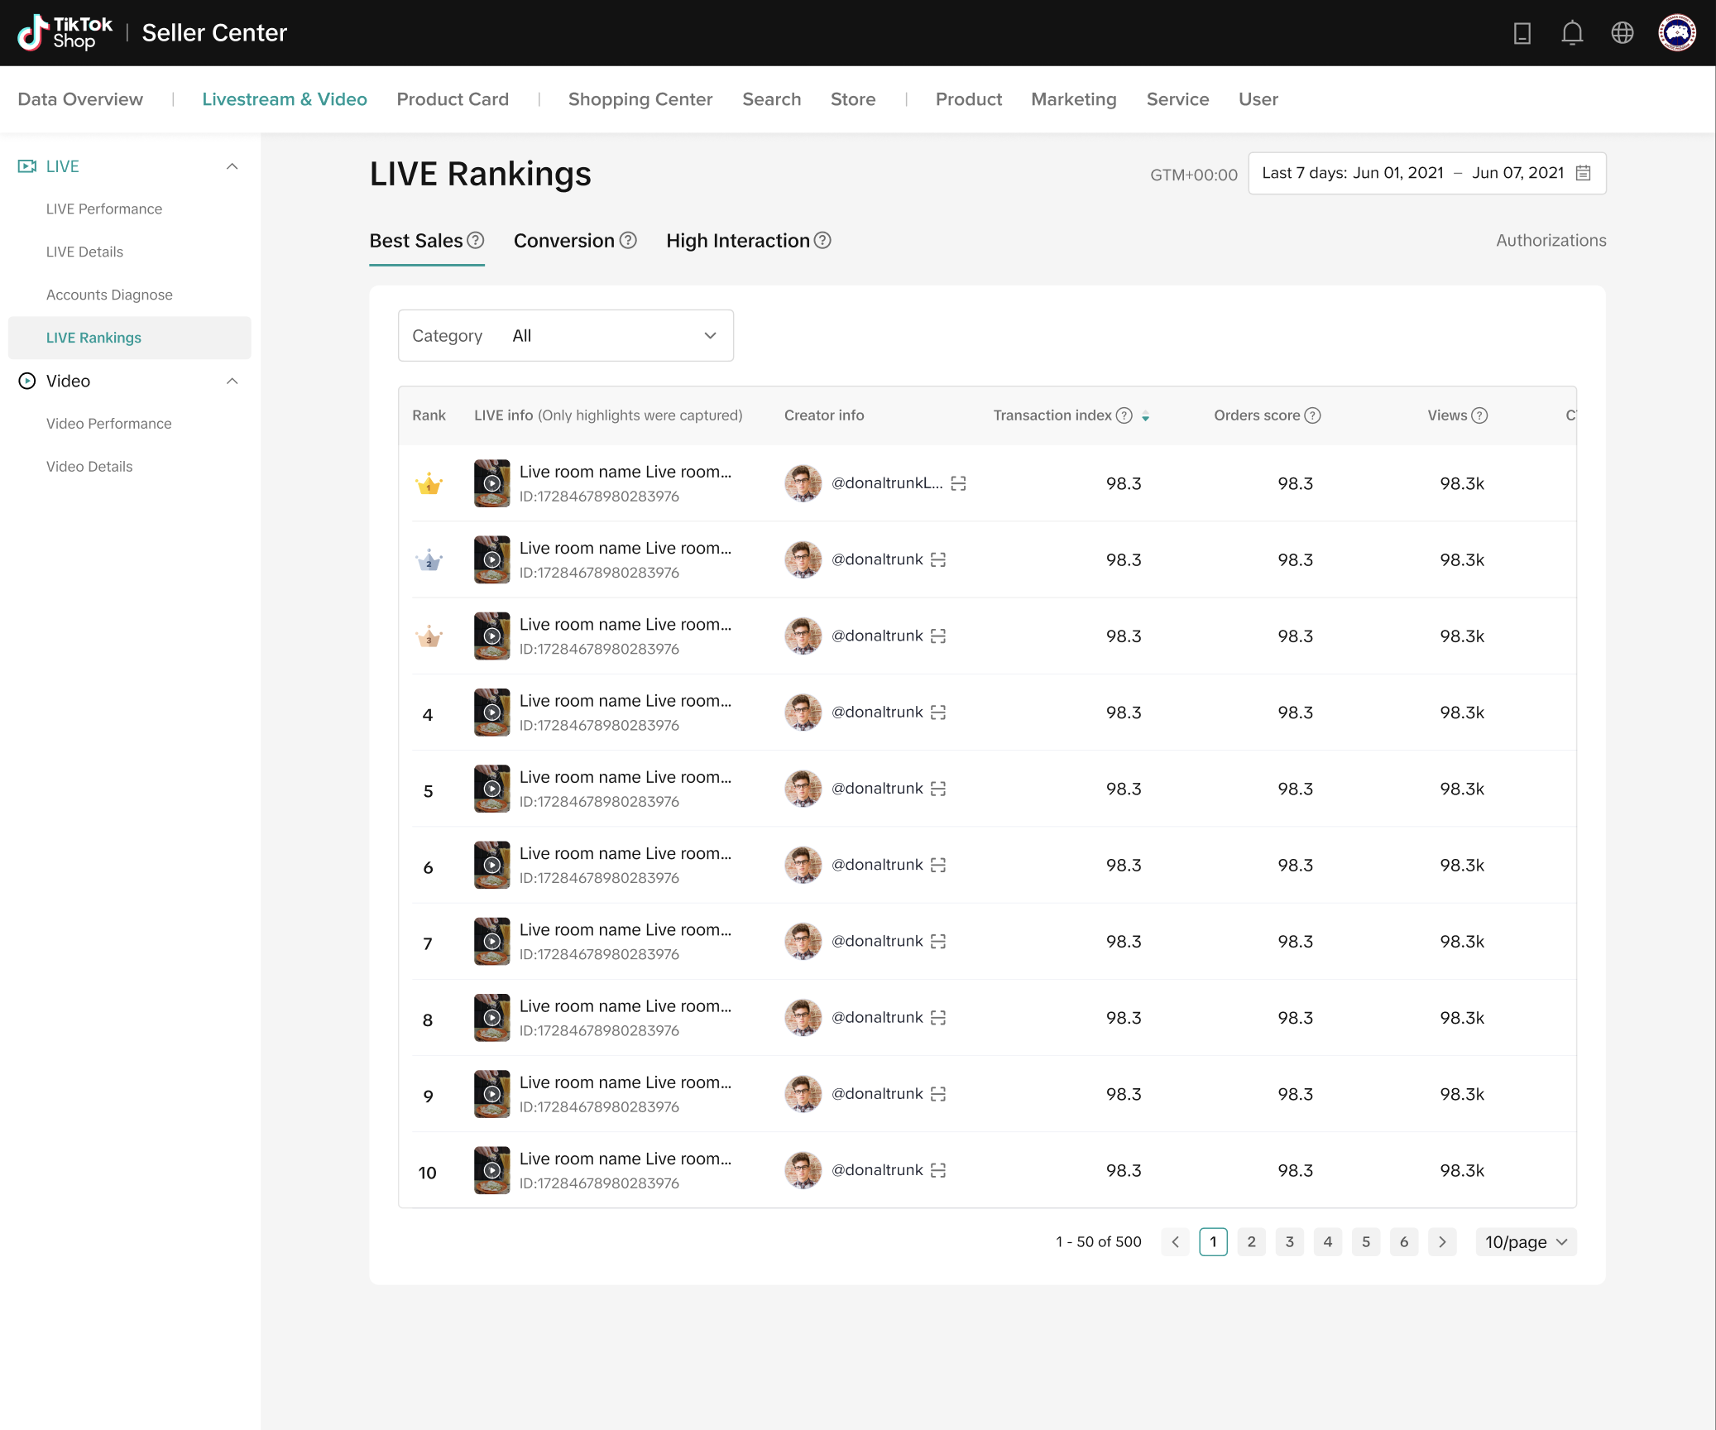This screenshot has height=1430, width=1716.
Task: Open the rank 4 live room thumbnail
Action: tap(491, 713)
